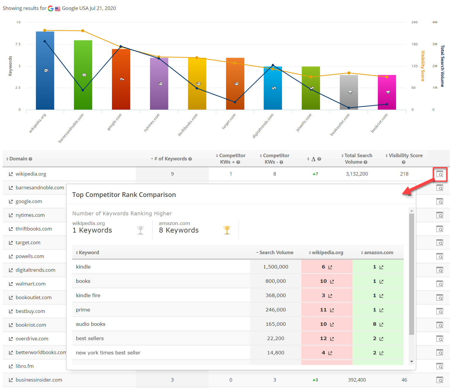
Task: Open rank comparison icon for businessinsider.com row
Action: [x=440, y=380]
